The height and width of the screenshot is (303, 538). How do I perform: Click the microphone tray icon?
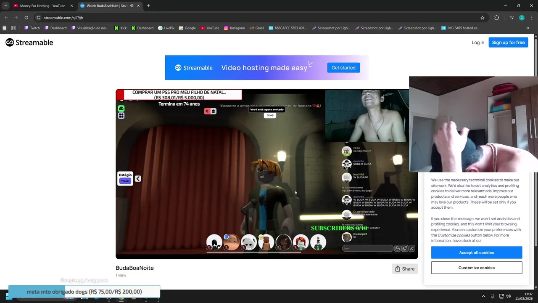493,296
